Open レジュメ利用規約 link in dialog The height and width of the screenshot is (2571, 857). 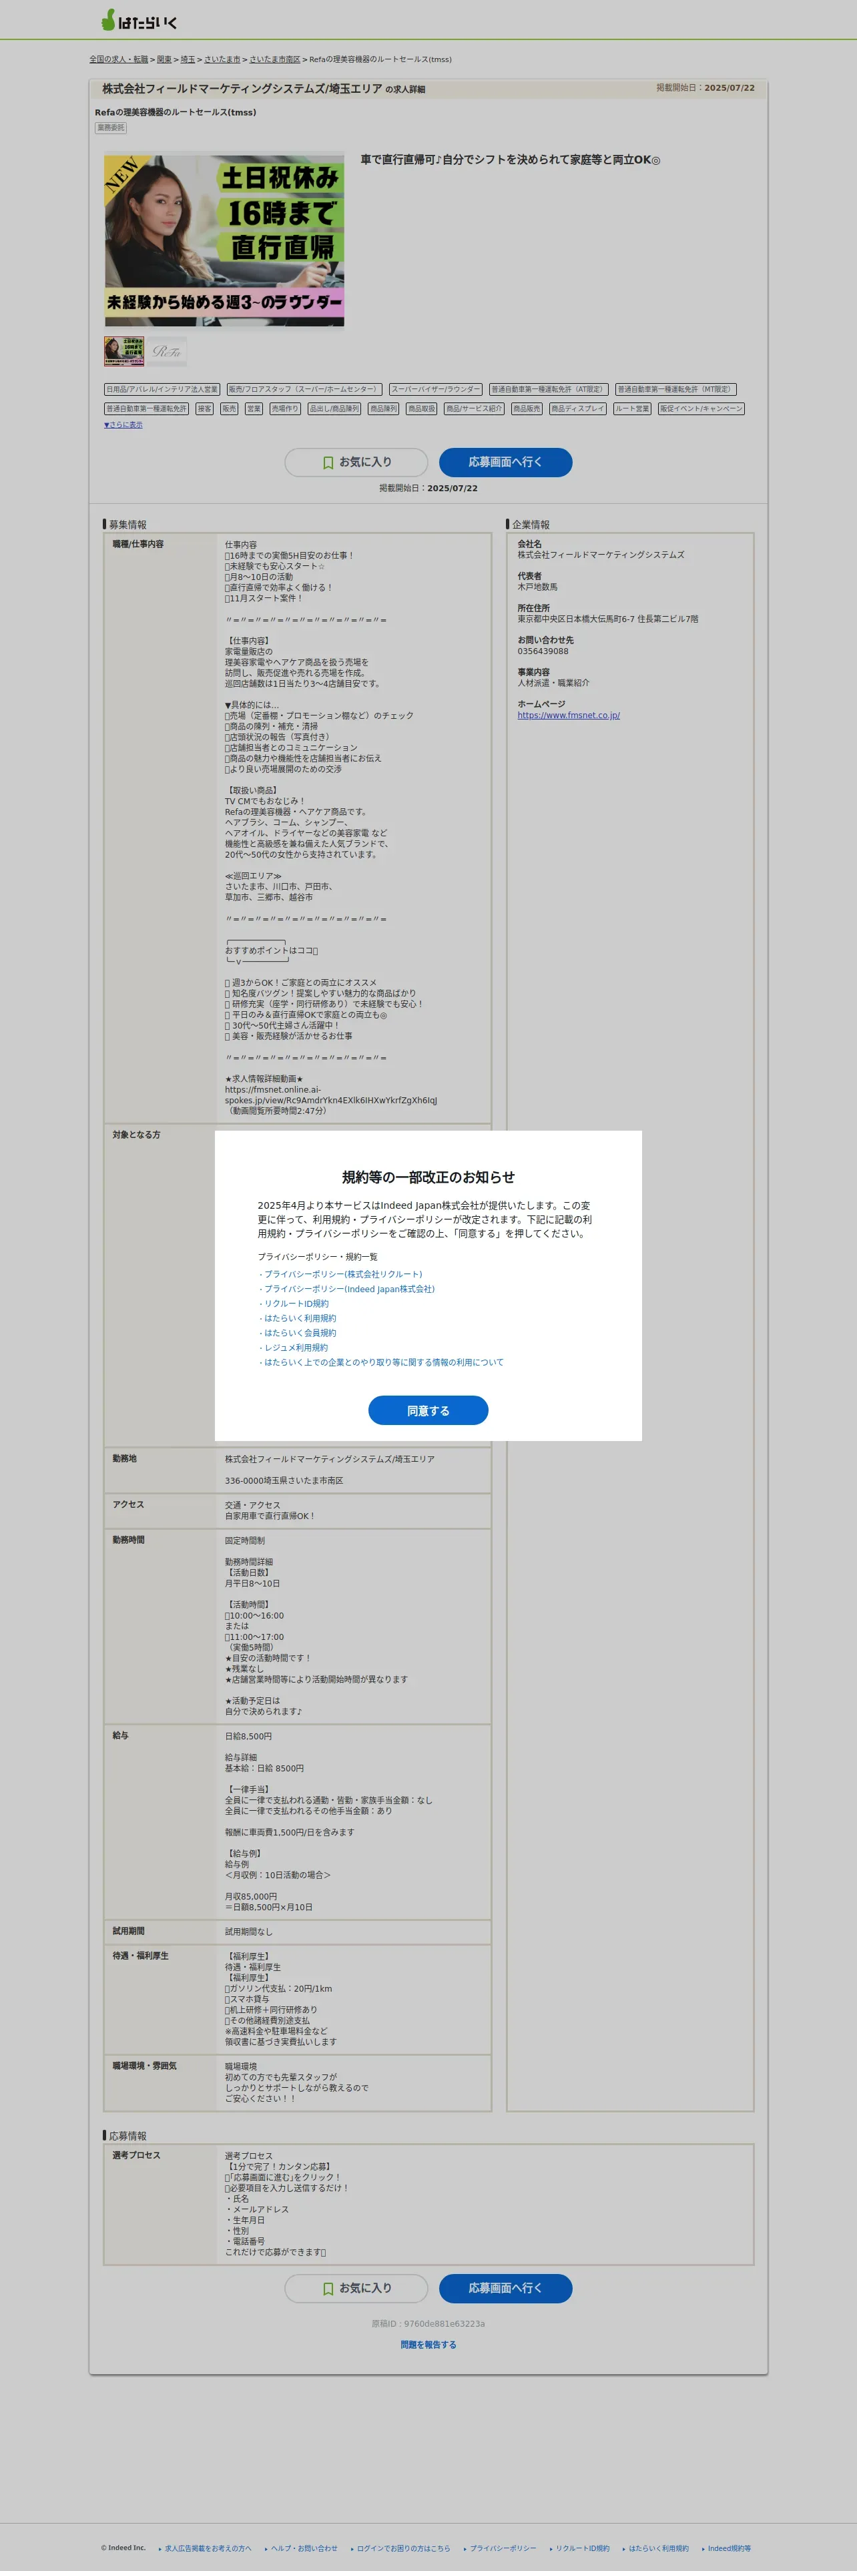(296, 1348)
